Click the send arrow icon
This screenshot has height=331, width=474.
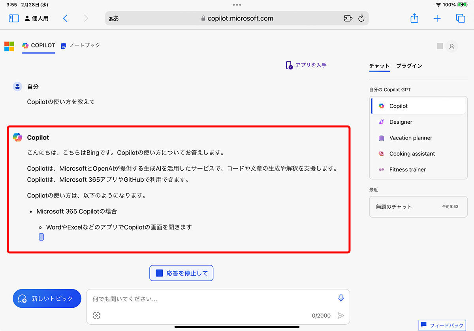pos(340,316)
